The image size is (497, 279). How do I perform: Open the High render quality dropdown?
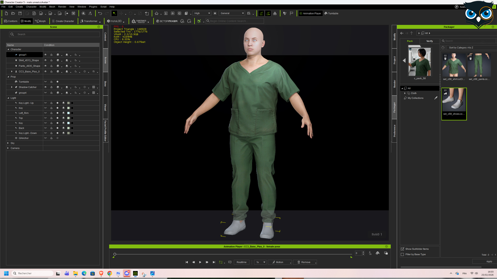(202, 13)
